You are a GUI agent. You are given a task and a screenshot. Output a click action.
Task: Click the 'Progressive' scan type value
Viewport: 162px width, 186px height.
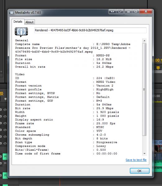point(107,142)
